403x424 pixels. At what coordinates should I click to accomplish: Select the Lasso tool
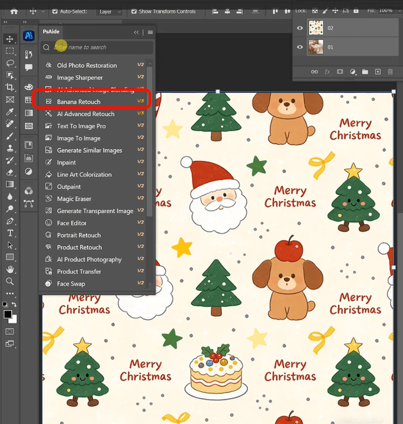(x=10, y=63)
